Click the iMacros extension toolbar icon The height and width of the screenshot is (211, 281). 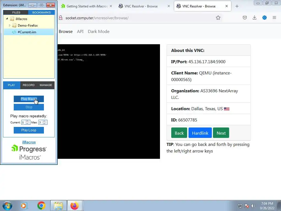click(265, 18)
